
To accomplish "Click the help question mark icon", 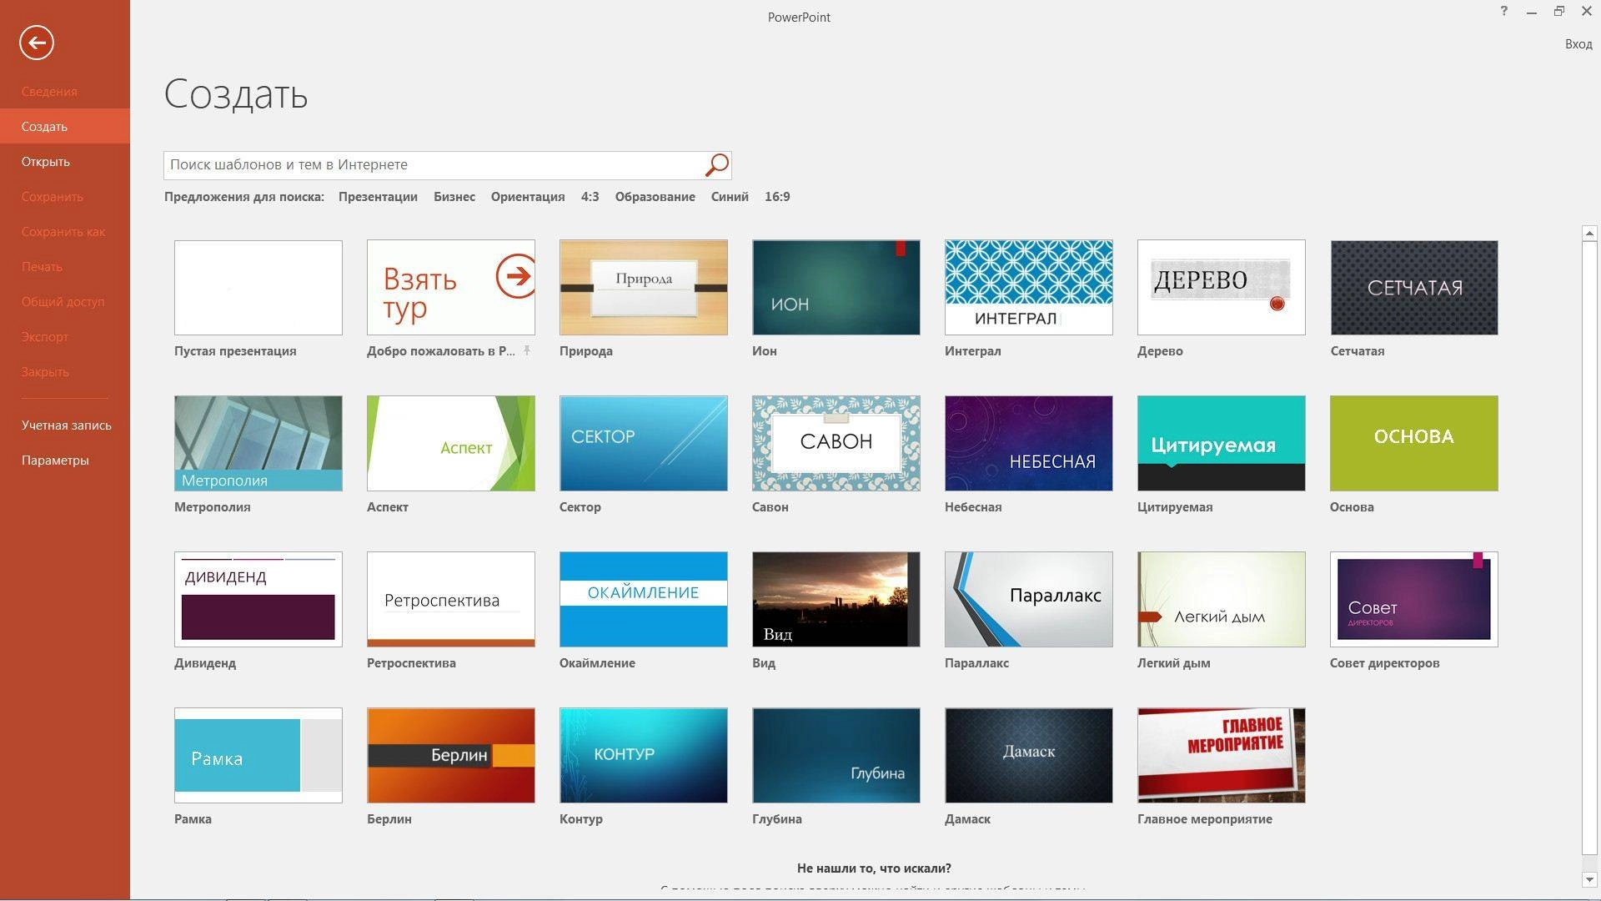I will coord(1503,12).
